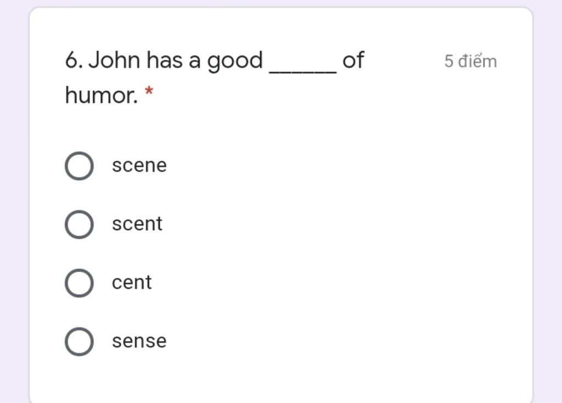
Task: Click the word 'of' after the blank
Action: 353,60
